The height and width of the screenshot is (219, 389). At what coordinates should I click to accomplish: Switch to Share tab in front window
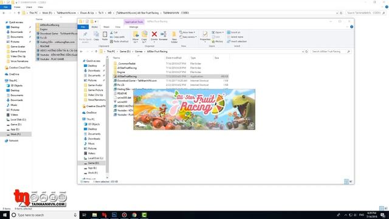pyautogui.click(x=106, y=27)
